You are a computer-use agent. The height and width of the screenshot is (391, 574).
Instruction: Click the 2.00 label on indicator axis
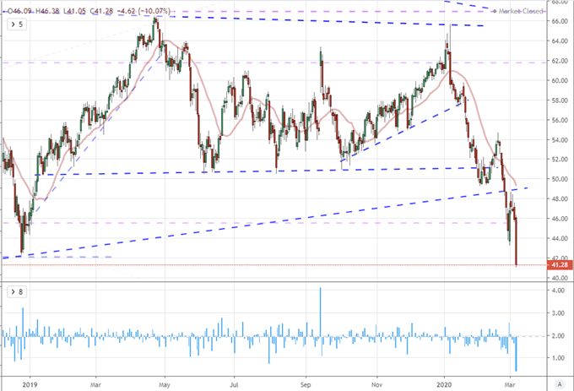click(x=558, y=336)
